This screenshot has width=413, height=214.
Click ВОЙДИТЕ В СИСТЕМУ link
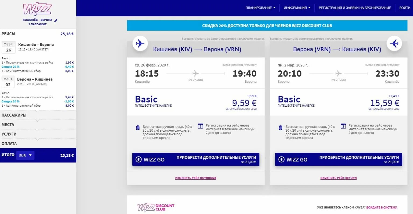click(x=382, y=207)
